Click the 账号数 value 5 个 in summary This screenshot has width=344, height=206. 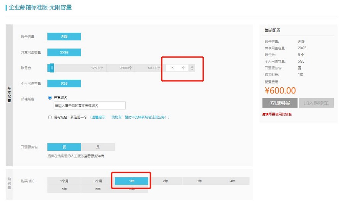click(301, 55)
